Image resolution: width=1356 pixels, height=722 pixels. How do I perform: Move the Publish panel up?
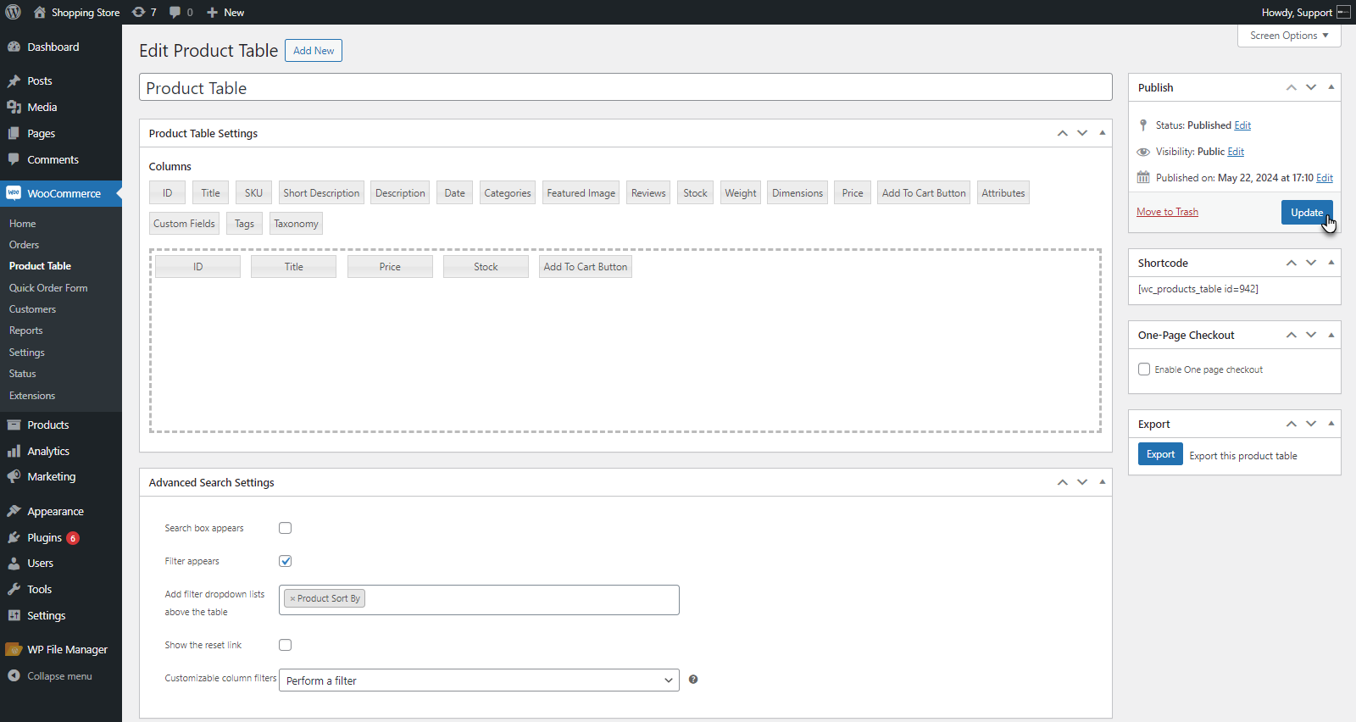[1292, 87]
